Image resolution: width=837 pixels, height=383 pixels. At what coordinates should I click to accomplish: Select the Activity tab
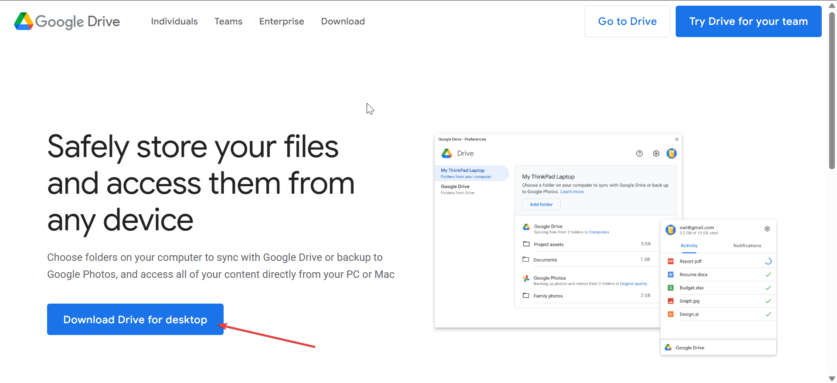click(x=689, y=246)
